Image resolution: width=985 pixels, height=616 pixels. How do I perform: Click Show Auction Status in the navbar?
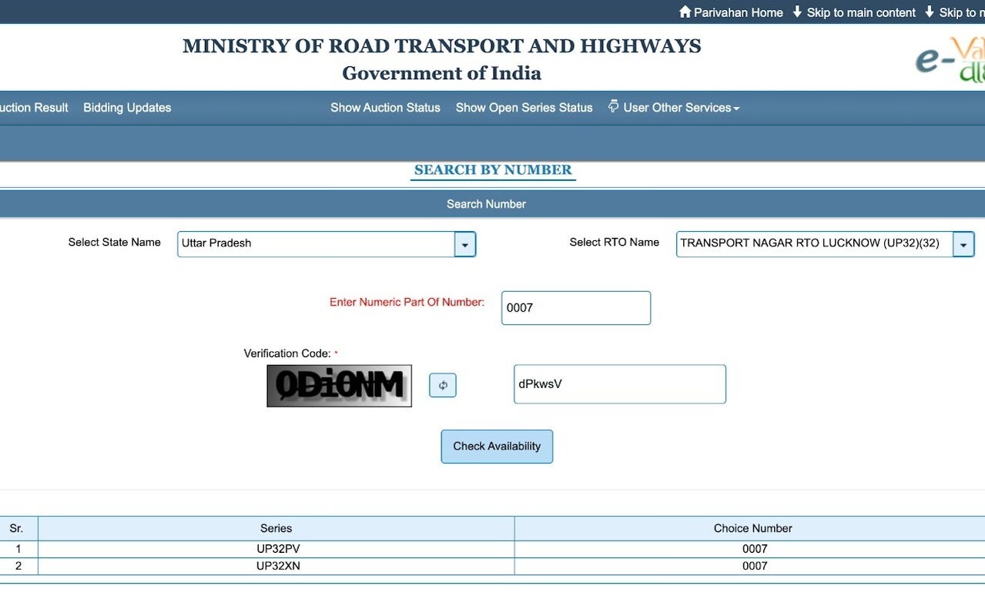[x=385, y=107]
